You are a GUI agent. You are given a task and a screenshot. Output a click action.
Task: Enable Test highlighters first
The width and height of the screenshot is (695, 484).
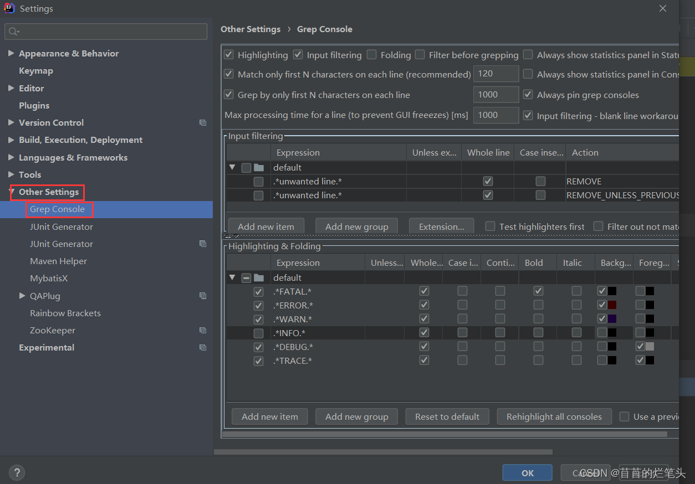coord(490,226)
